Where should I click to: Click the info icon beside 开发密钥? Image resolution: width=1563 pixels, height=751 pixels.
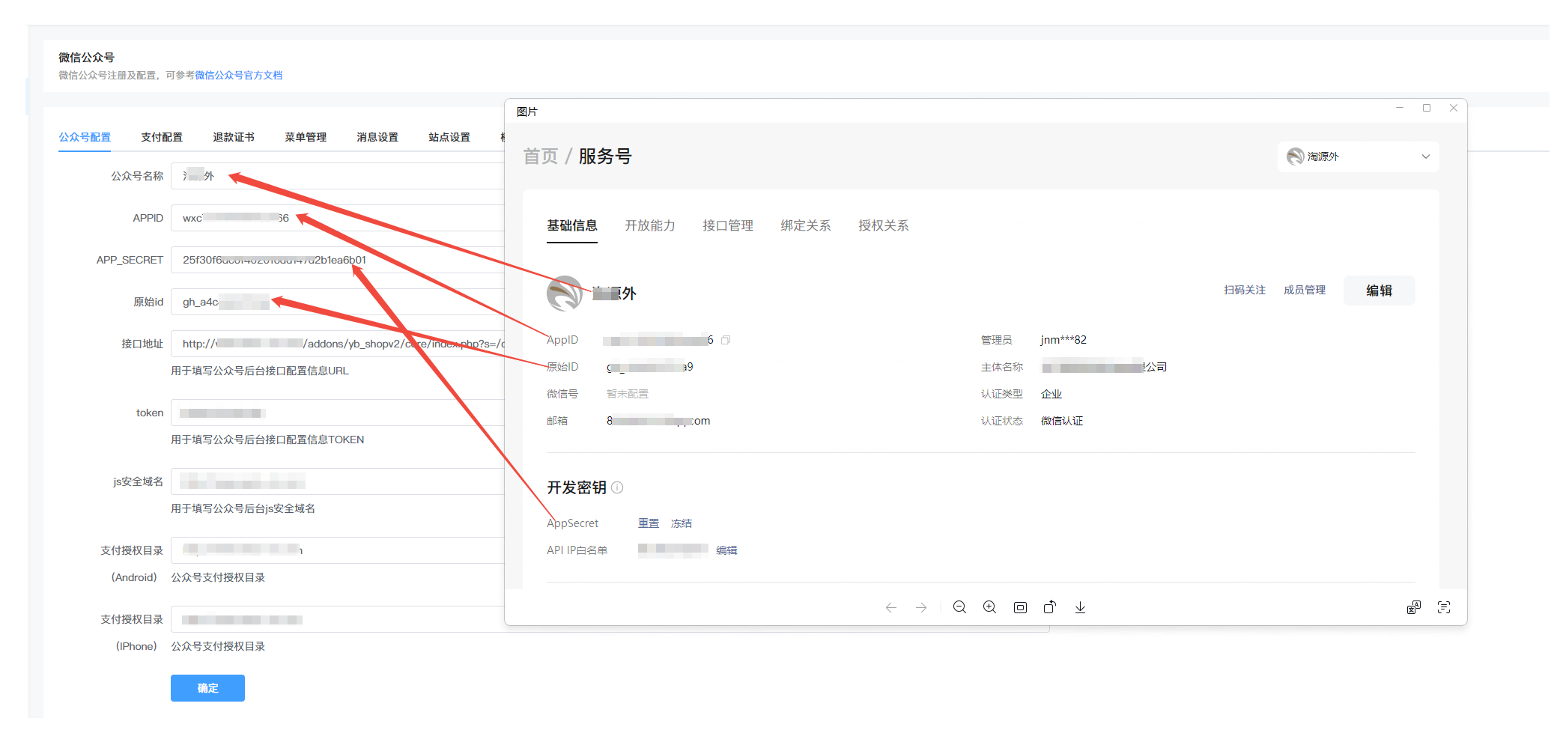point(617,487)
